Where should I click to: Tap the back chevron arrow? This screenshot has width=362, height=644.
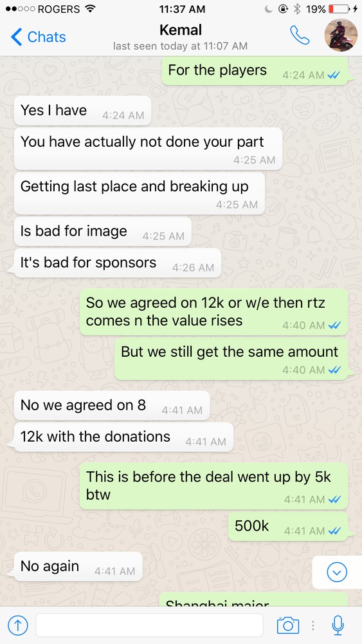[x=16, y=37]
